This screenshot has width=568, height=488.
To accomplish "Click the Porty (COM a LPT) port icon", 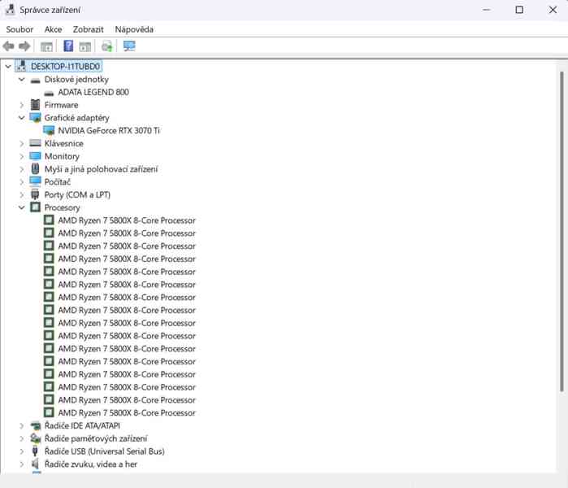I will click(x=35, y=194).
